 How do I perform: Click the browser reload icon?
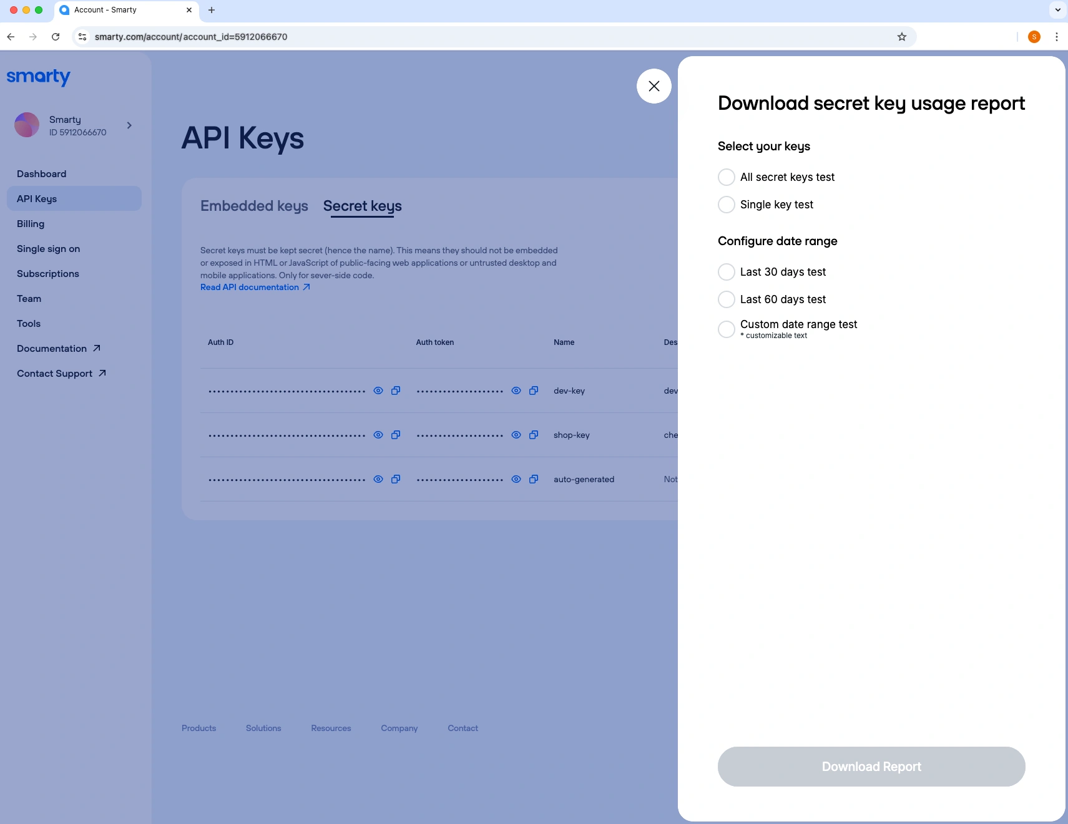click(56, 37)
